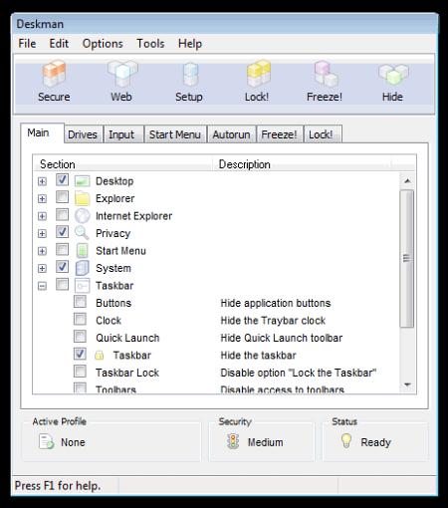Viewport: 448px width, 508px height.
Task: Click the Freeze! toolbar icon
Action: [x=326, y=73]
